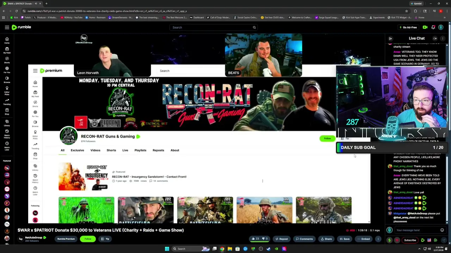Click the Rumble logo in the header
Viewport: 451px width, 253px height.
21,27
